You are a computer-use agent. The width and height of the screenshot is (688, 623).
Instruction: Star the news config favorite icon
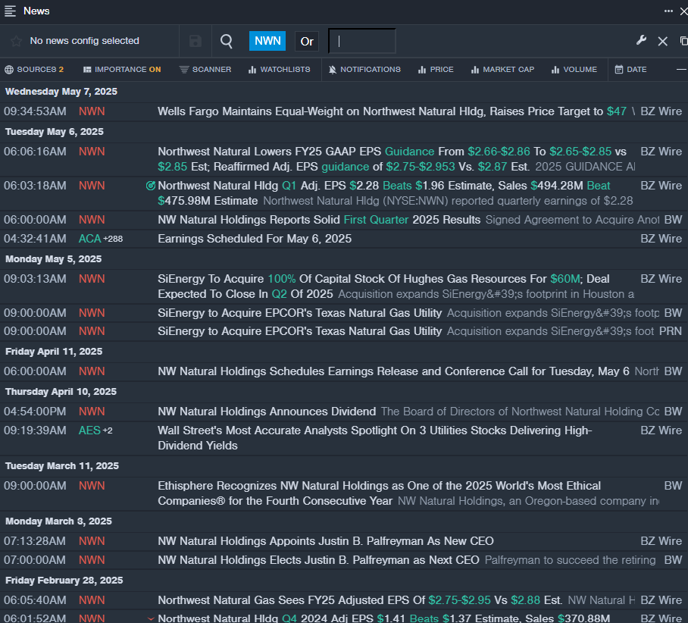click(16, 41)
